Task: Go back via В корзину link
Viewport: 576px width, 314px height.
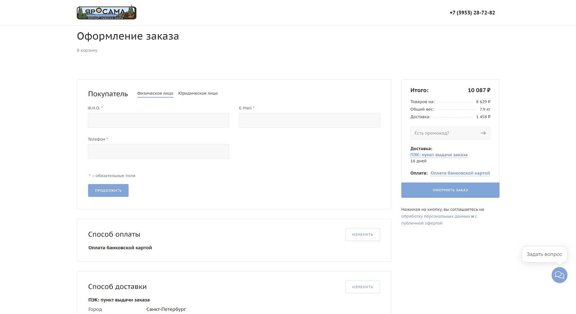Action: point(87,50)
